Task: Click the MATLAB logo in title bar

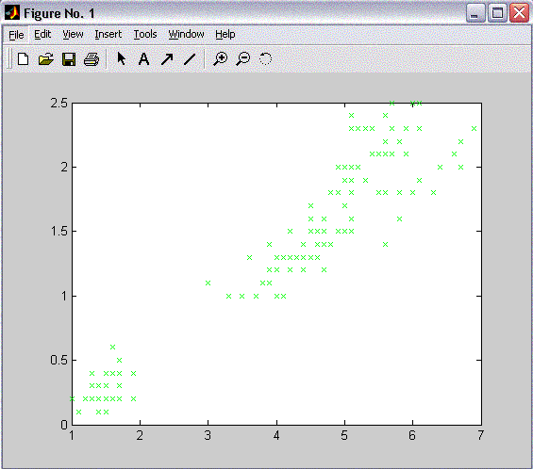Action: [12, 13]
